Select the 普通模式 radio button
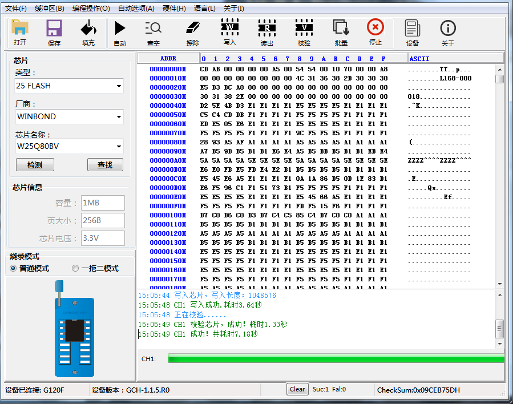Viewport: 513px width, 404px height. point(13,268)
